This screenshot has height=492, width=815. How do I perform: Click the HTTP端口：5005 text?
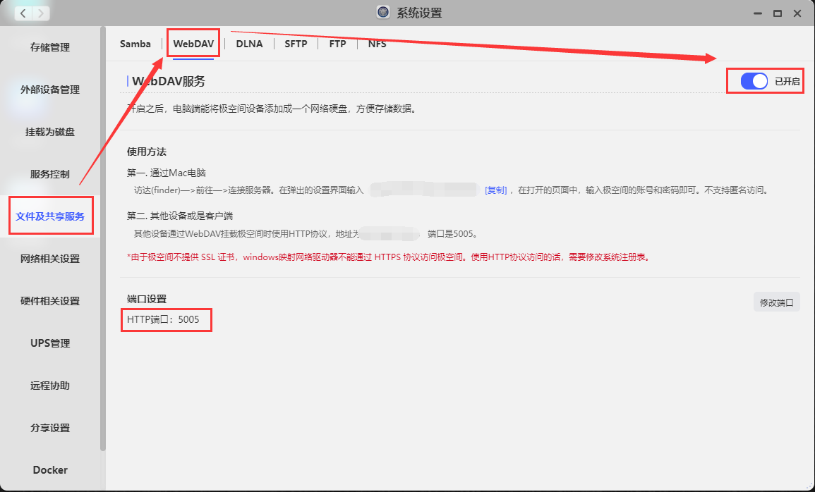(x=163, y=320)
